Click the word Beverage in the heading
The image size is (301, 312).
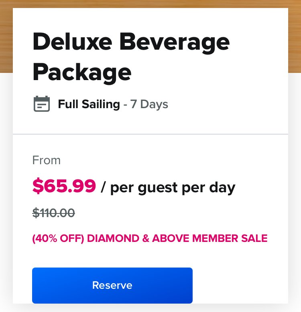175,43
